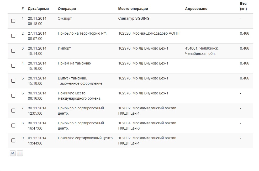The width and height of the screenshot is (259, 171).
Task: Click the # column header
Action: [23, 9]
